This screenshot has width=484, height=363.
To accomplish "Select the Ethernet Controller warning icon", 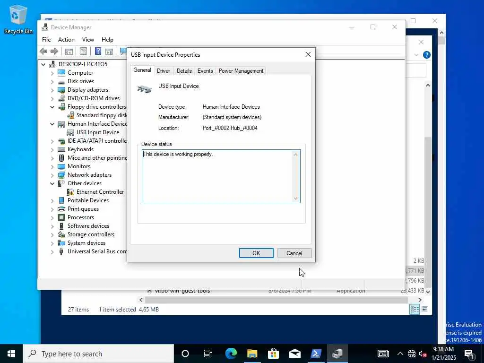I will pos(71,192).
